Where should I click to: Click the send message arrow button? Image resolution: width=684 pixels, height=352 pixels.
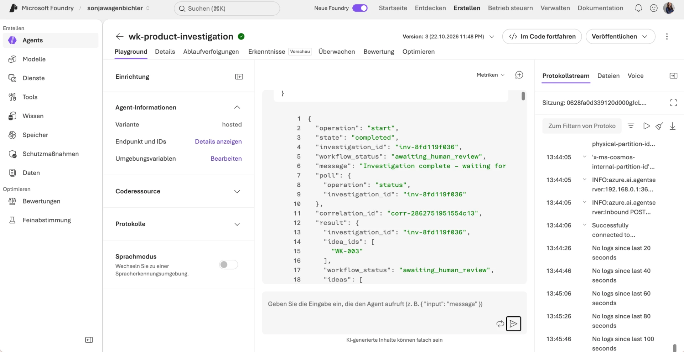[x=513, y=323]
